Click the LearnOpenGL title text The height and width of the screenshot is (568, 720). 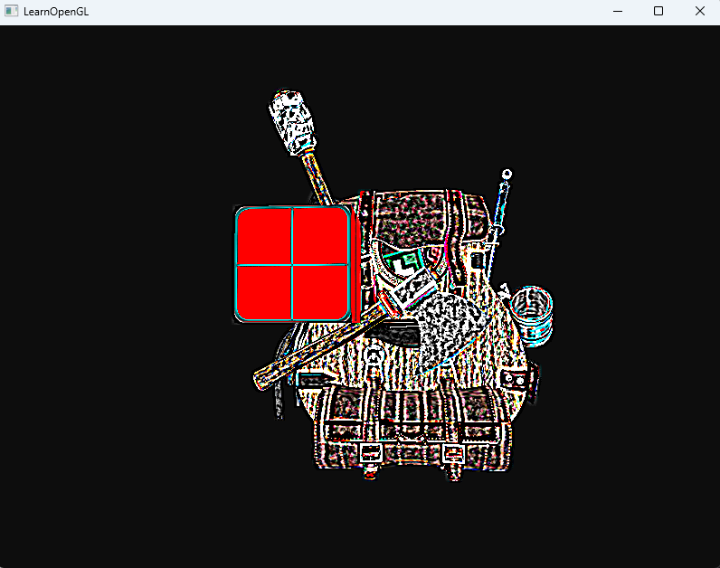pyautogui.click(x=56, y=12)
